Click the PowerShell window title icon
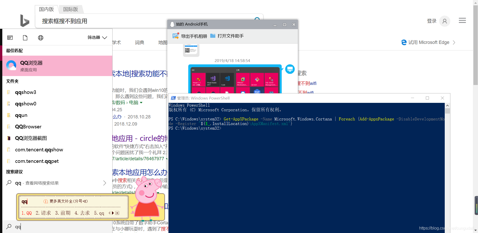Image resolution: width=478 pixels, height=233 pixels. coord(173,98)
